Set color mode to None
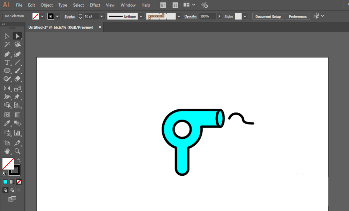Image resolution: width=349 pixels, height=211 pixels. click(19, 182)
